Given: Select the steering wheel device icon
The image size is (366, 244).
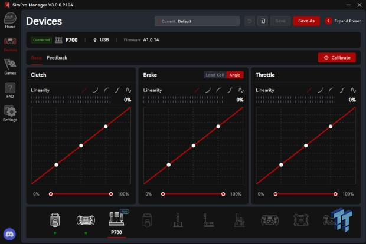Looking at the screenshot, I should click(86, 220).
